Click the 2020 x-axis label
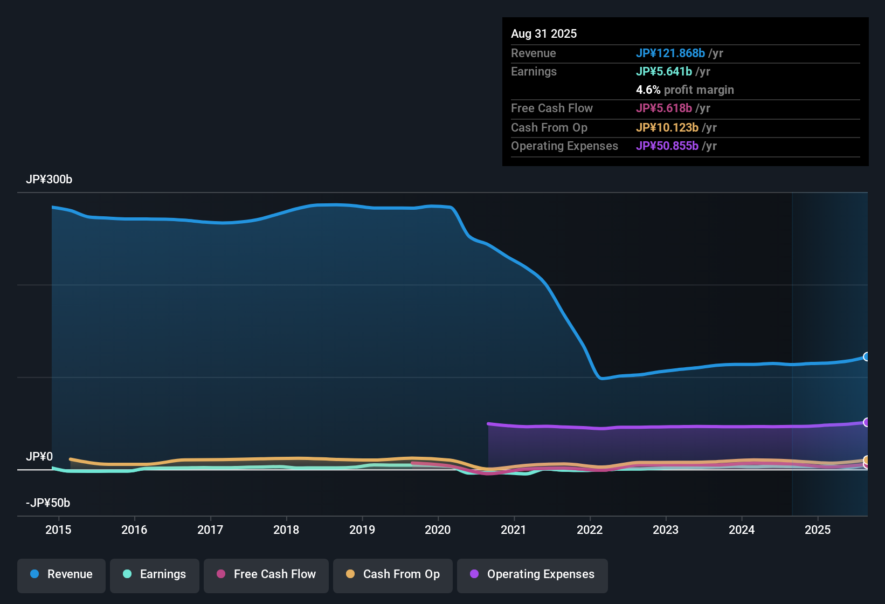 tap(438, 530)
